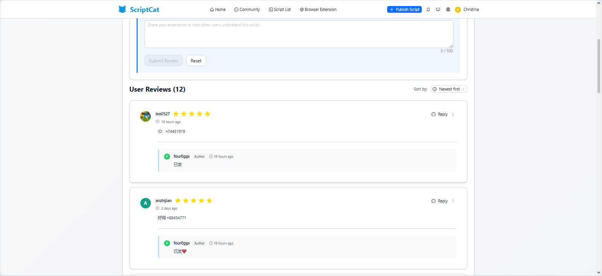The width and height of the screenshot is (602, 276).
Task: Click leo0527's profile avatar
Action: pos(146,116)
